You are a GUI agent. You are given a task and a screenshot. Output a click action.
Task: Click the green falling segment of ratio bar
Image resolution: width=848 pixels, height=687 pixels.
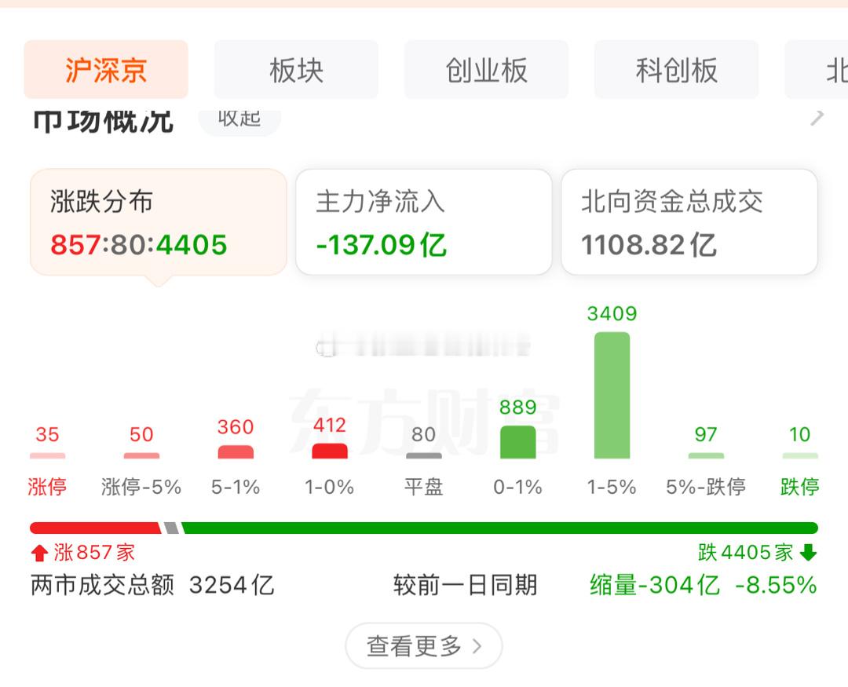pyautogui.click(x=500, y=528)
